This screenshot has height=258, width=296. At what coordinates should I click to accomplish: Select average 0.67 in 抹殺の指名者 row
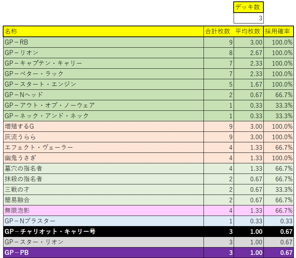[x=249, y=179]
